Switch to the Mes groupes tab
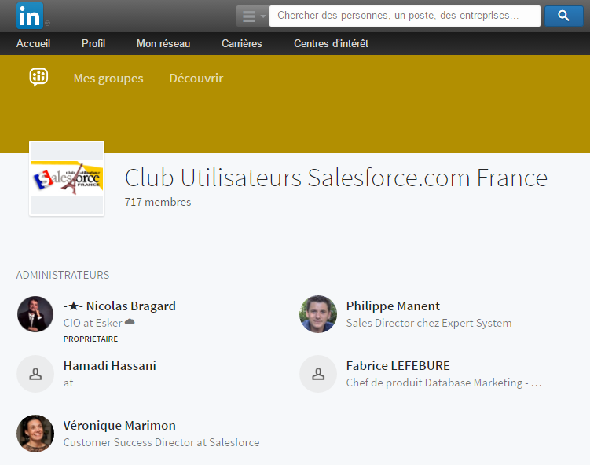 pyautogui.click(x=108, y=79)
